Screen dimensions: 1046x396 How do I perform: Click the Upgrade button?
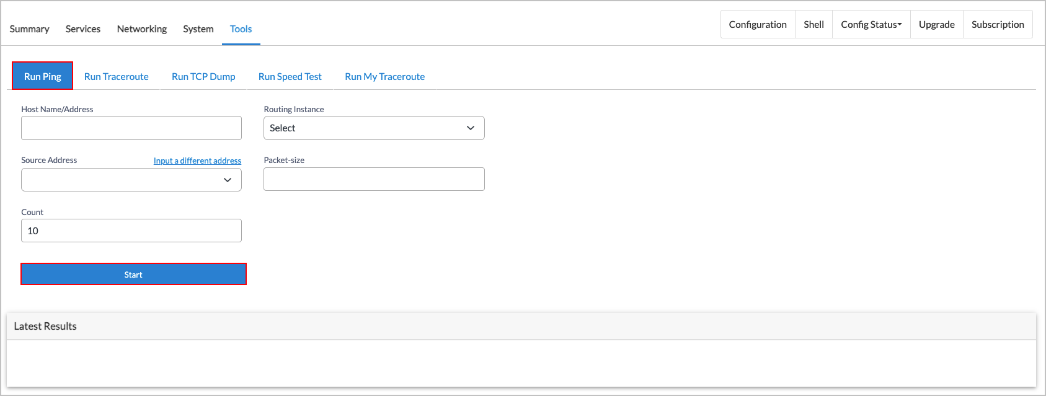(936, 25)
